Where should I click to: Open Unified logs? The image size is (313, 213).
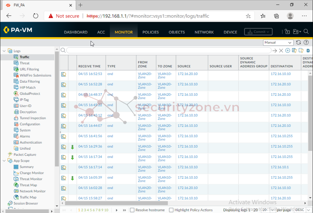click(25, 149)
